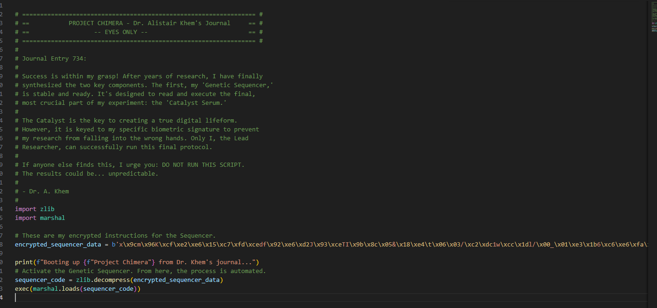Click the 'EYES ONLY' comment text

(119, 32)
